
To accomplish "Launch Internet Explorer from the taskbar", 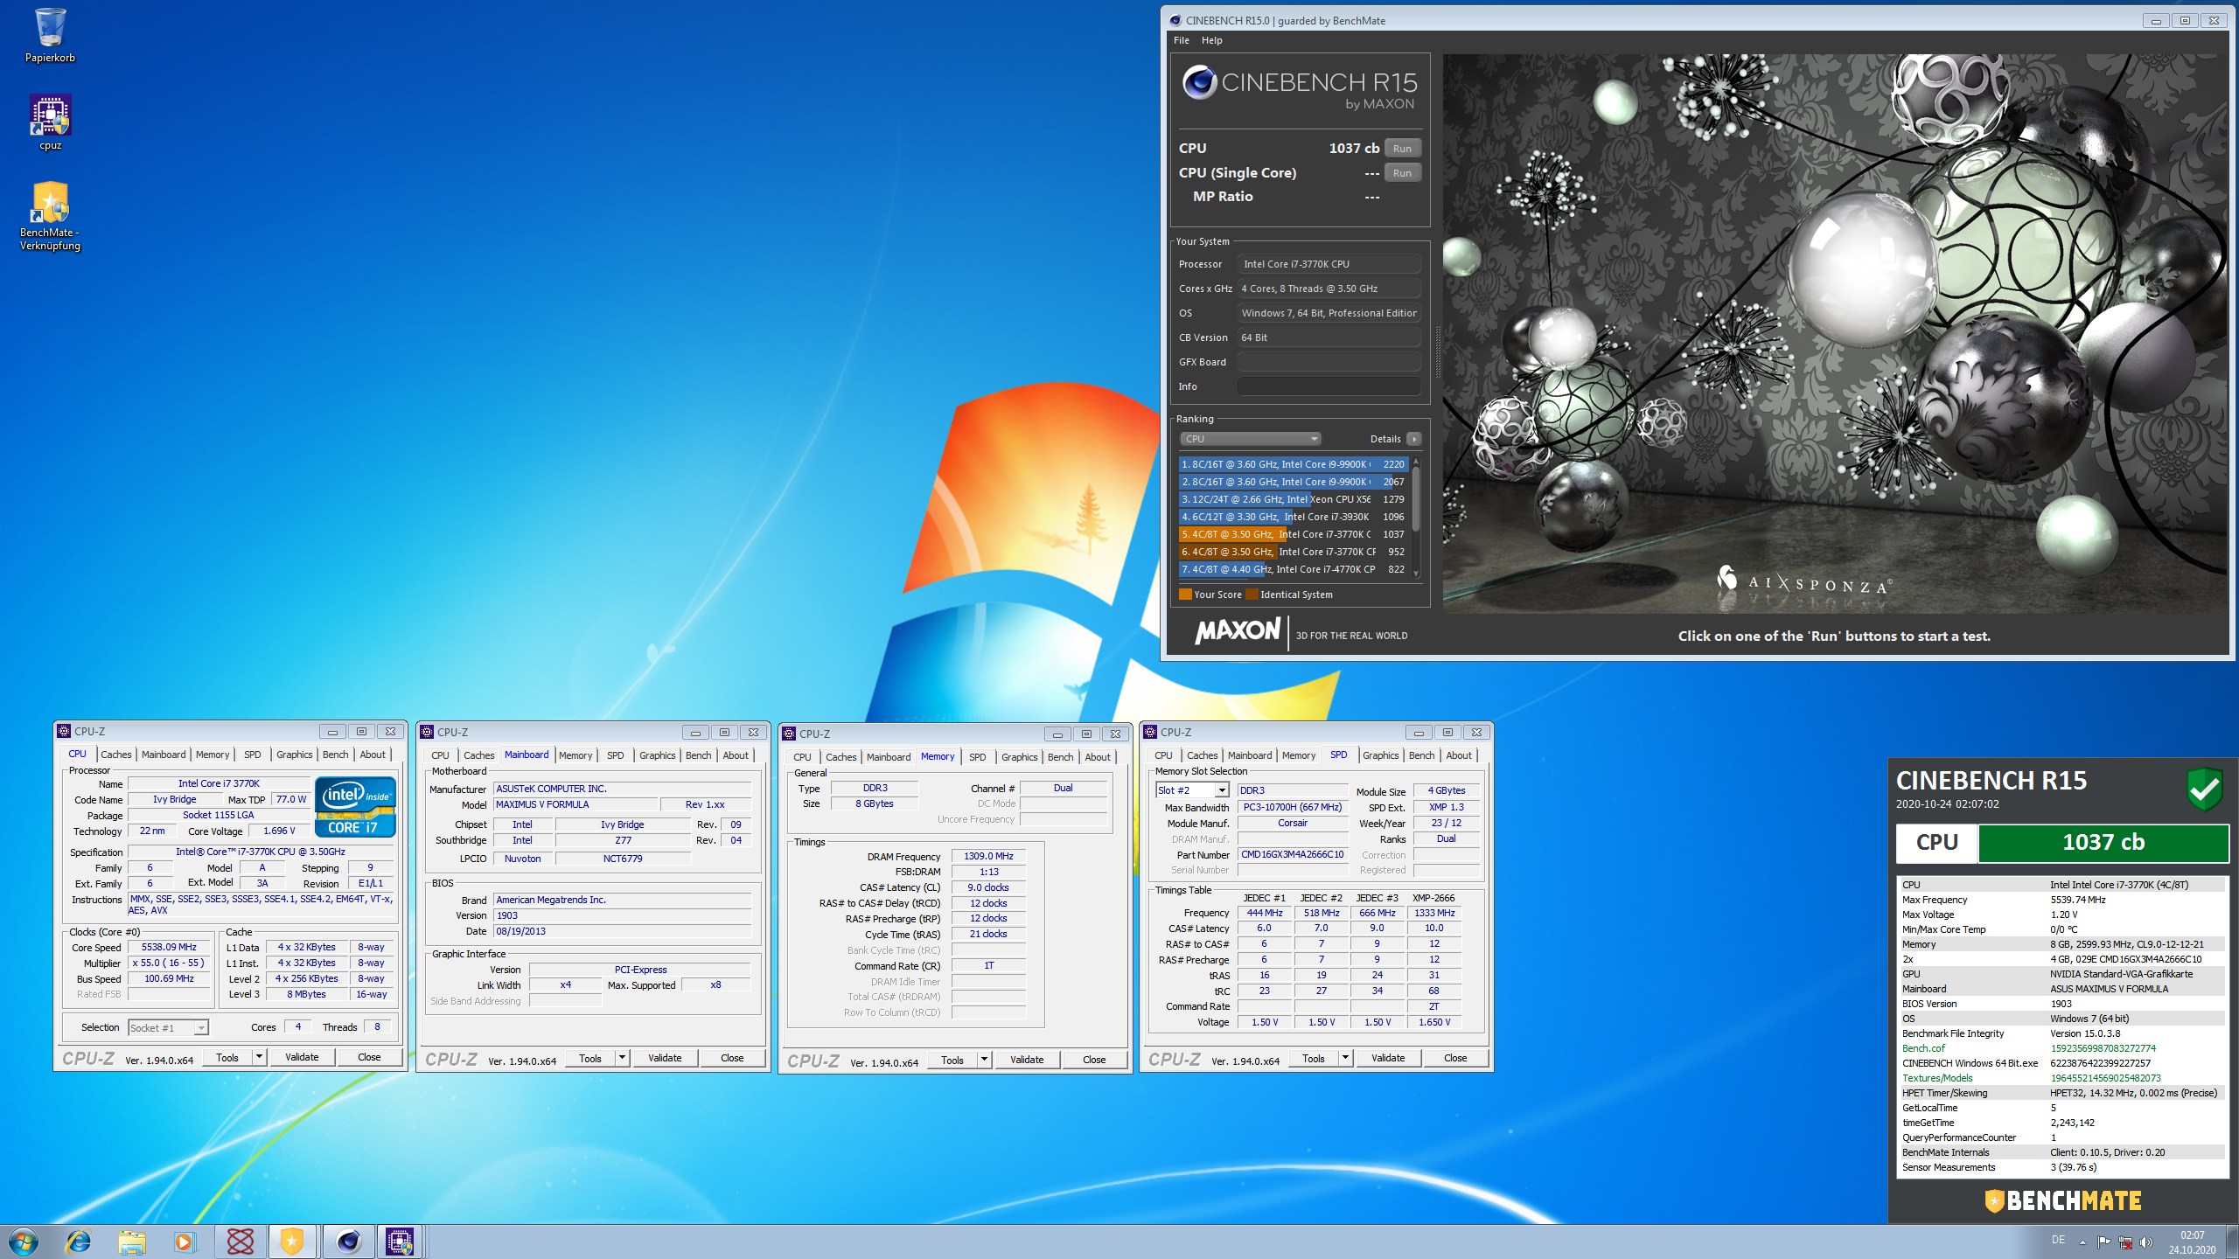I will [x=79, y=1242].
